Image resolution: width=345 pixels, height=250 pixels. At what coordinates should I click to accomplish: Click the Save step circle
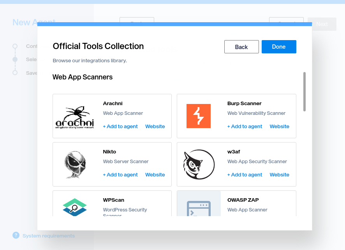(x=15, y=73)
